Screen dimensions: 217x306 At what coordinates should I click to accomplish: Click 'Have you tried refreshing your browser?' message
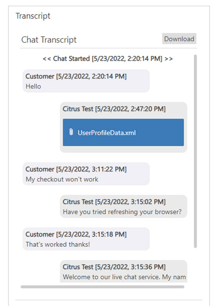click(122, 212)
